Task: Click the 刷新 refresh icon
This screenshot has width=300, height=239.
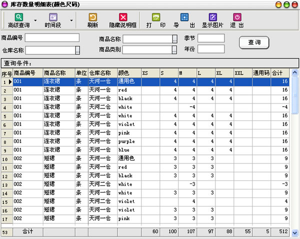Action: pos(92,17)
